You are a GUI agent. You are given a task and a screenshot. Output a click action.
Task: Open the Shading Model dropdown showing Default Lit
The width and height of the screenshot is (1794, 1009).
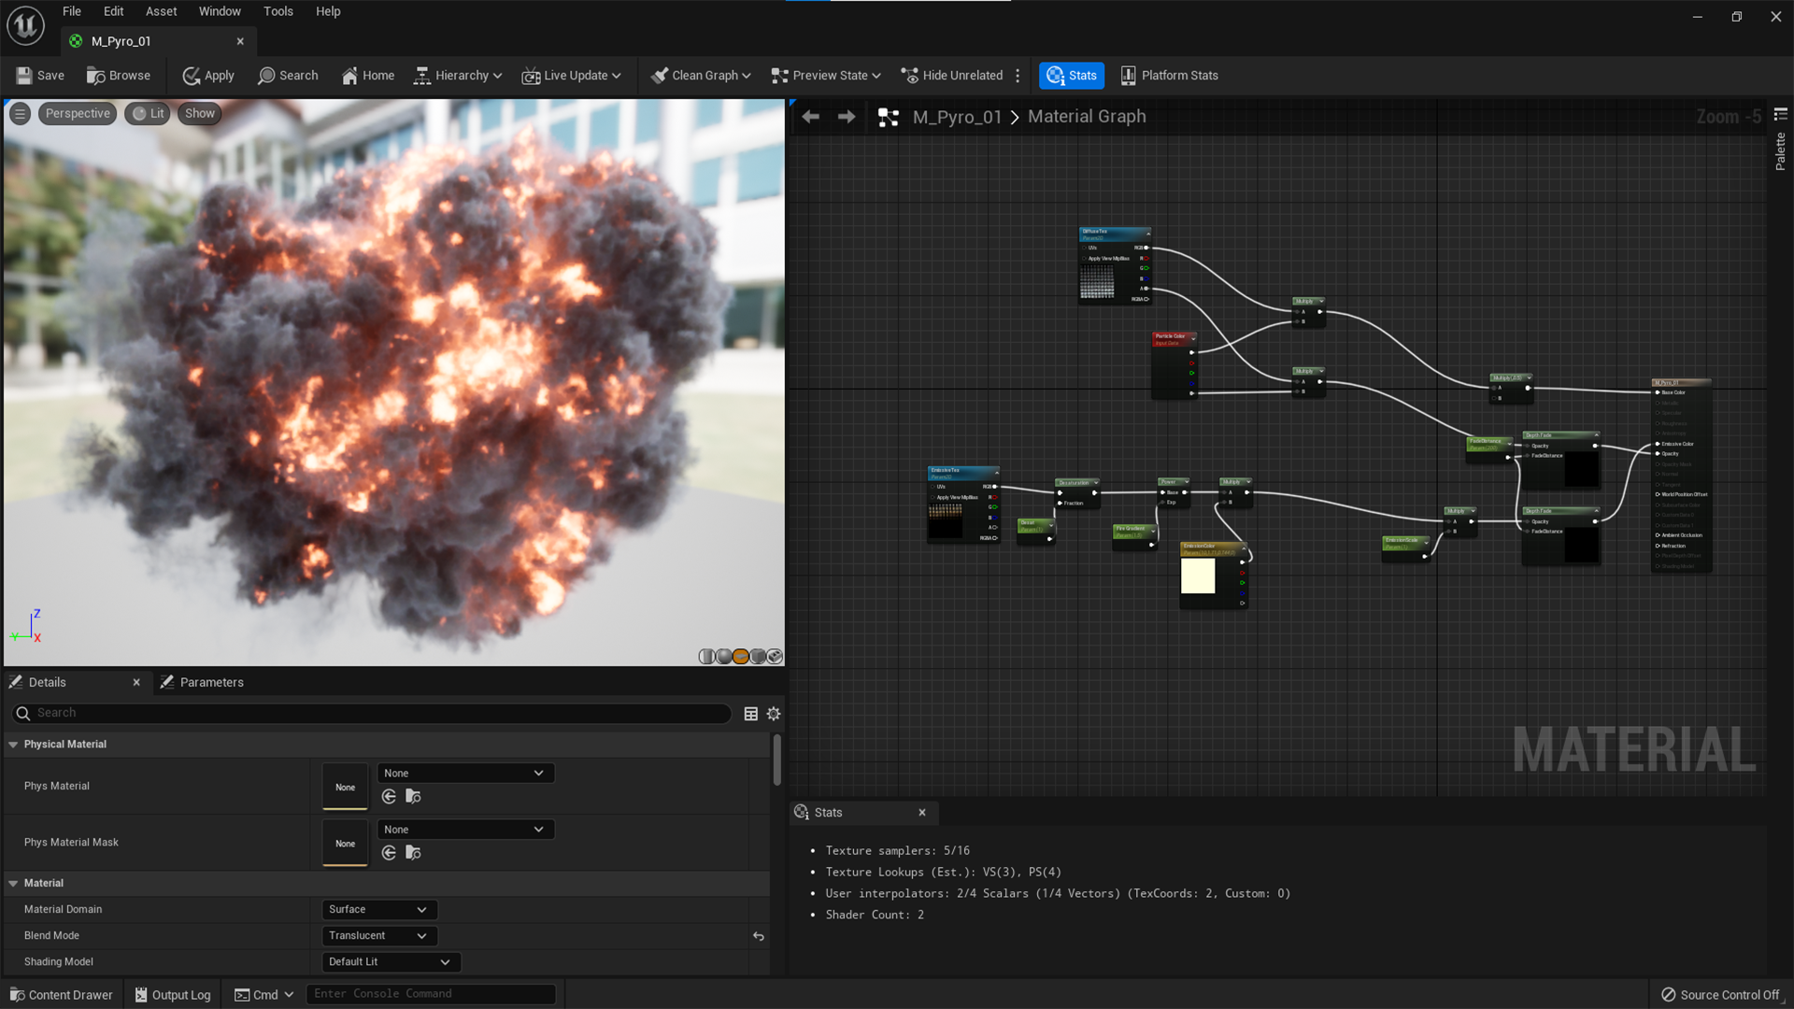coord(391,961)
